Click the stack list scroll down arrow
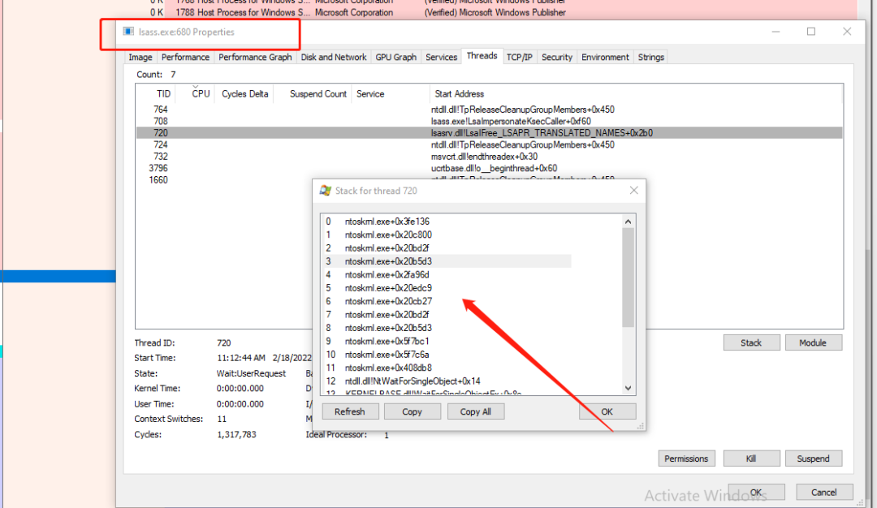The image size is (877, 508). point(628,388)
